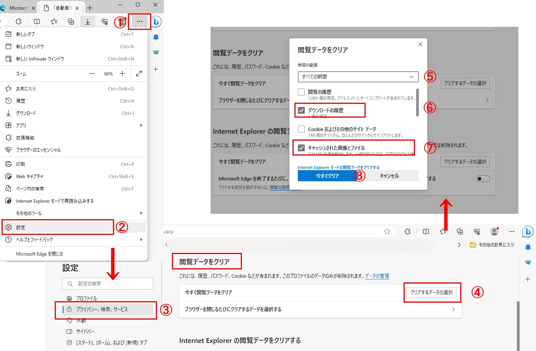Select Web キャプチャ menu item
The width and height of the screenshot is (536, 351).
click(74, 176)
